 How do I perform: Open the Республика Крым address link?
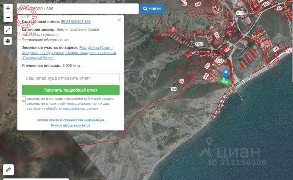69,53
